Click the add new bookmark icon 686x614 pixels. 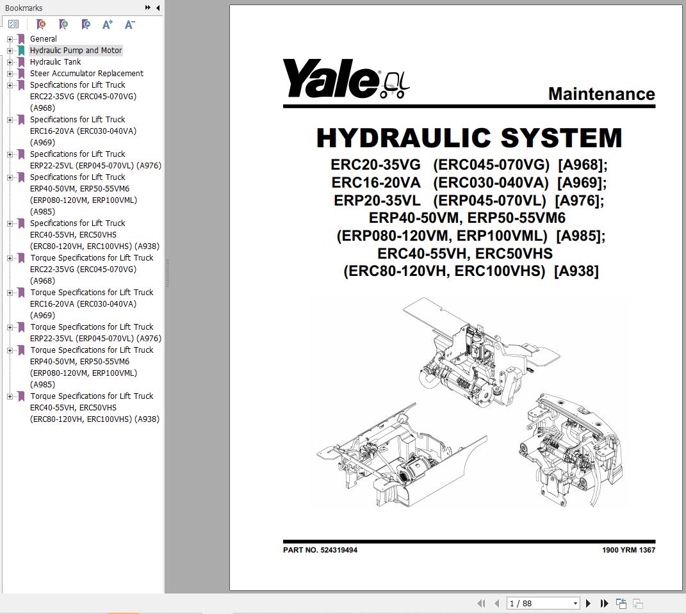63,24
